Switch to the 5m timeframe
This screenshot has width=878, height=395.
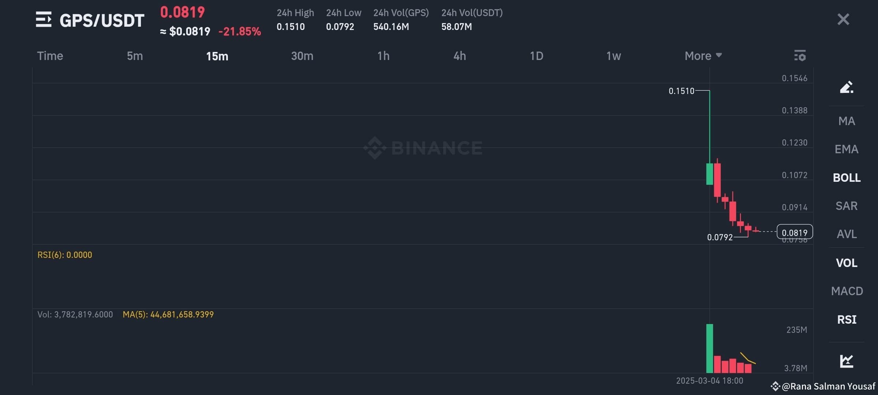click(135, 56)
